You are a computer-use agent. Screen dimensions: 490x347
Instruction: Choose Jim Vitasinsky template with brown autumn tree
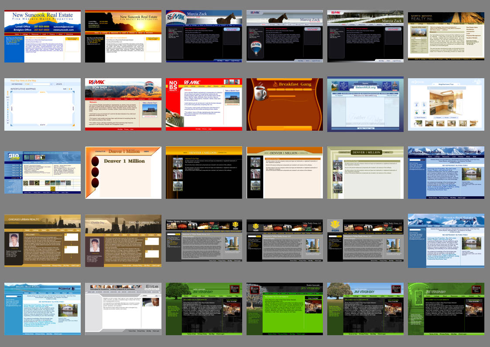[x=365, y=309]
